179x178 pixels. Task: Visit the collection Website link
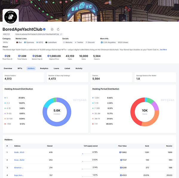tap(68, 42)
